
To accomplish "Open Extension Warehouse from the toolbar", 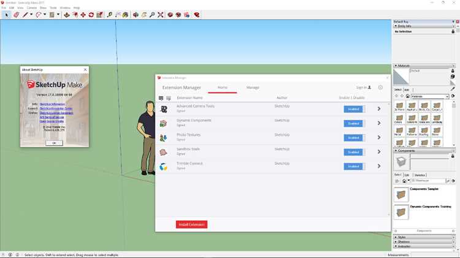I will click(178, 15).
